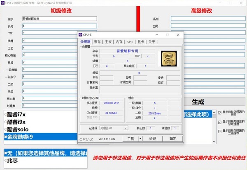The image size is (247, 170).
Task: Click the 吾爱破解专用 name in CPU-Z
Action: [x=128, y=51]
